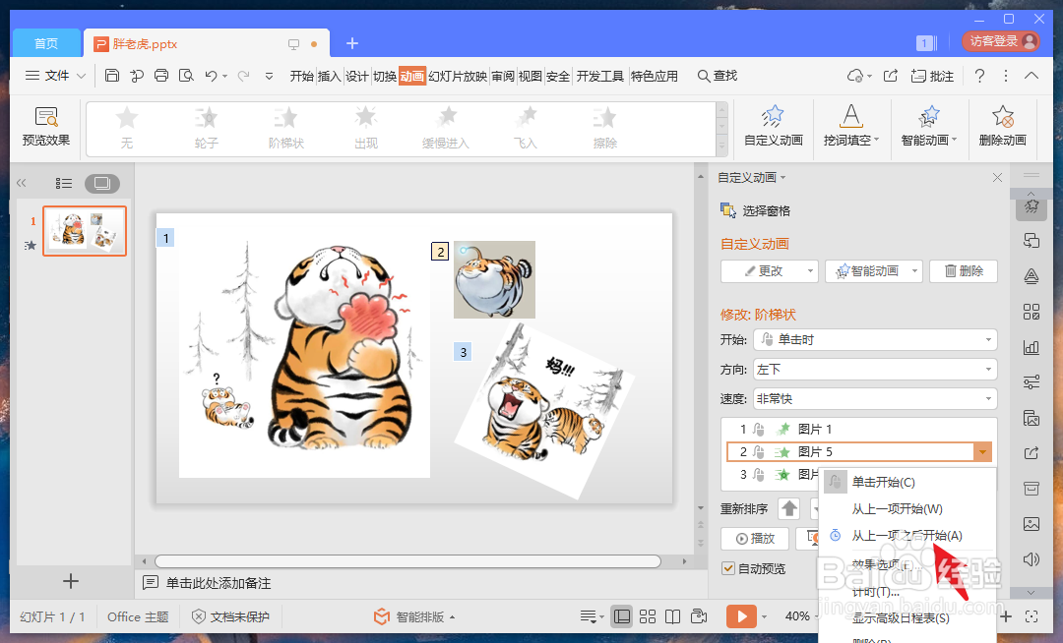Open Print Preview icon
Screen dimensions: 1063x643
pyautogui.click(x=186, y=76)
